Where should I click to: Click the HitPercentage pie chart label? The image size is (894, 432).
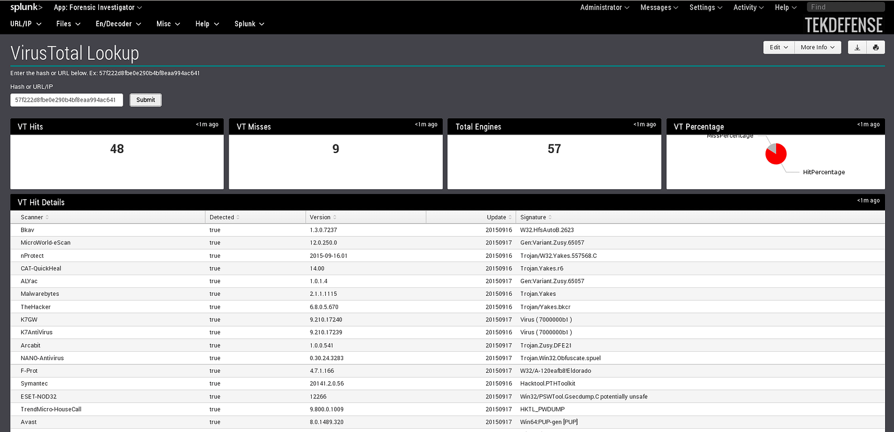coord(824,172)
